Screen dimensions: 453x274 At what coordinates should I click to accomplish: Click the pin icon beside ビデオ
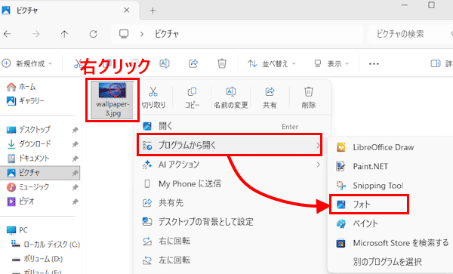pos(75,202)
